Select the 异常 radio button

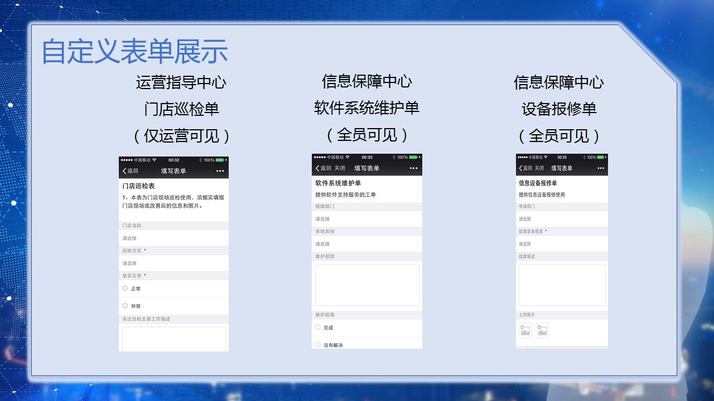(124, 306)
